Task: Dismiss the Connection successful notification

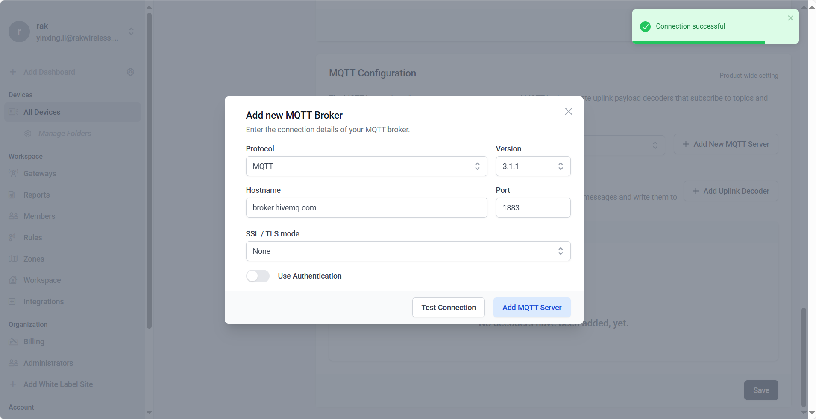Action: pos(790,18)
